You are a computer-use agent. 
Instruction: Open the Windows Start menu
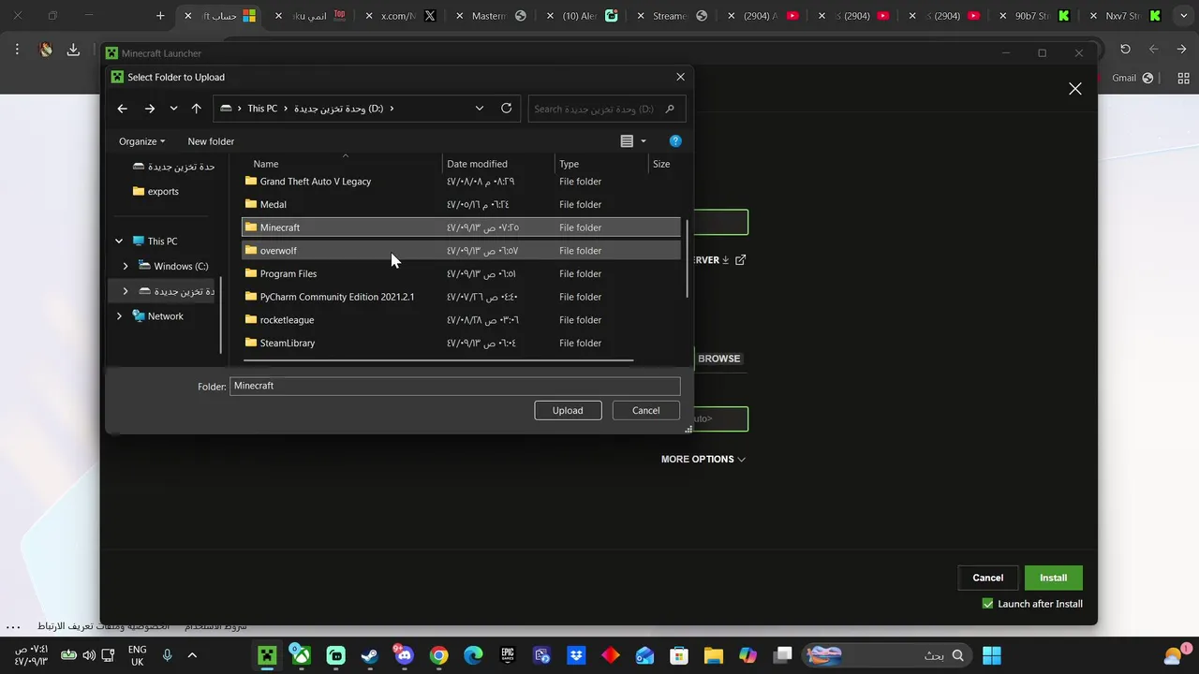992,655
